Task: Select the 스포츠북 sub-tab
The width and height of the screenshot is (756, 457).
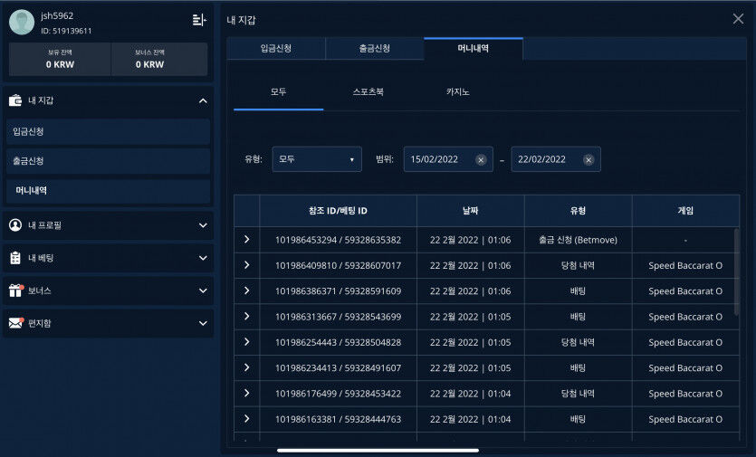Action: click(368, 92)
